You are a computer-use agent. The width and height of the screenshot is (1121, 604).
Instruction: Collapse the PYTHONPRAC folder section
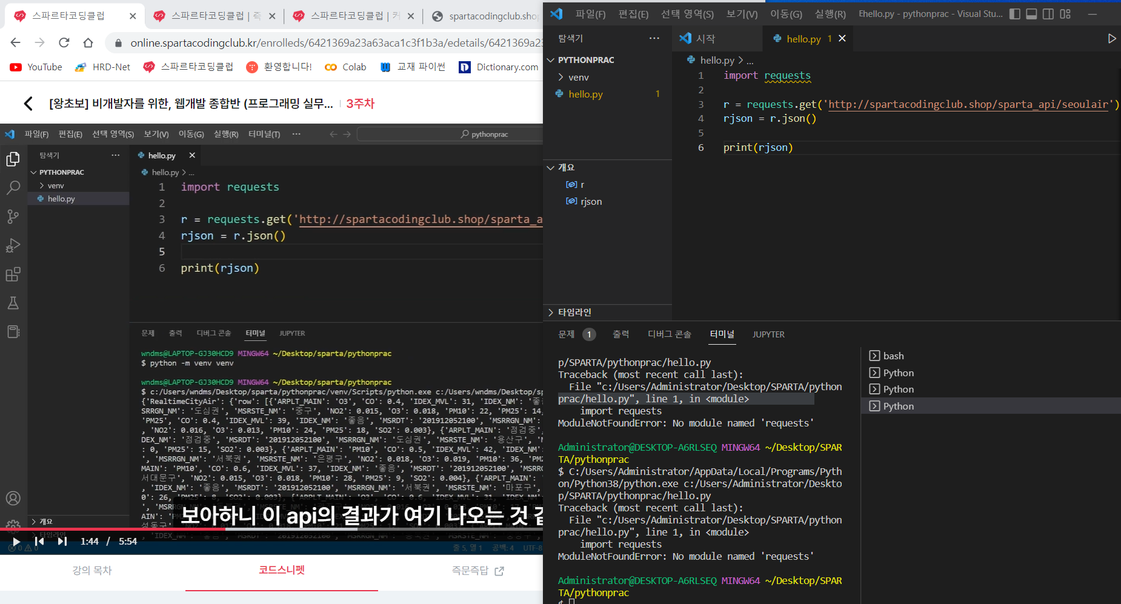(608, 60)
